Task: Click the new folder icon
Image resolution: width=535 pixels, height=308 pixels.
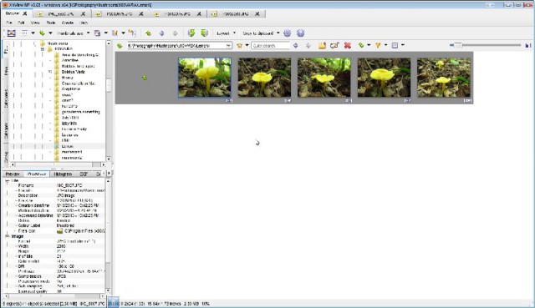Action: (322, 45)
